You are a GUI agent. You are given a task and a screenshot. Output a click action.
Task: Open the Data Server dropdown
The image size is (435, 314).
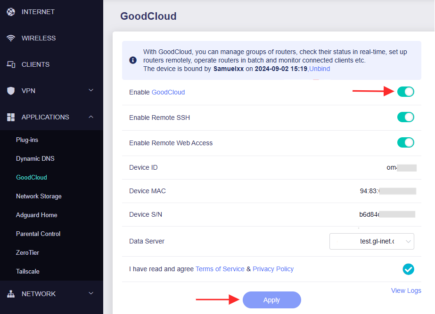click(x=372, y=241)
